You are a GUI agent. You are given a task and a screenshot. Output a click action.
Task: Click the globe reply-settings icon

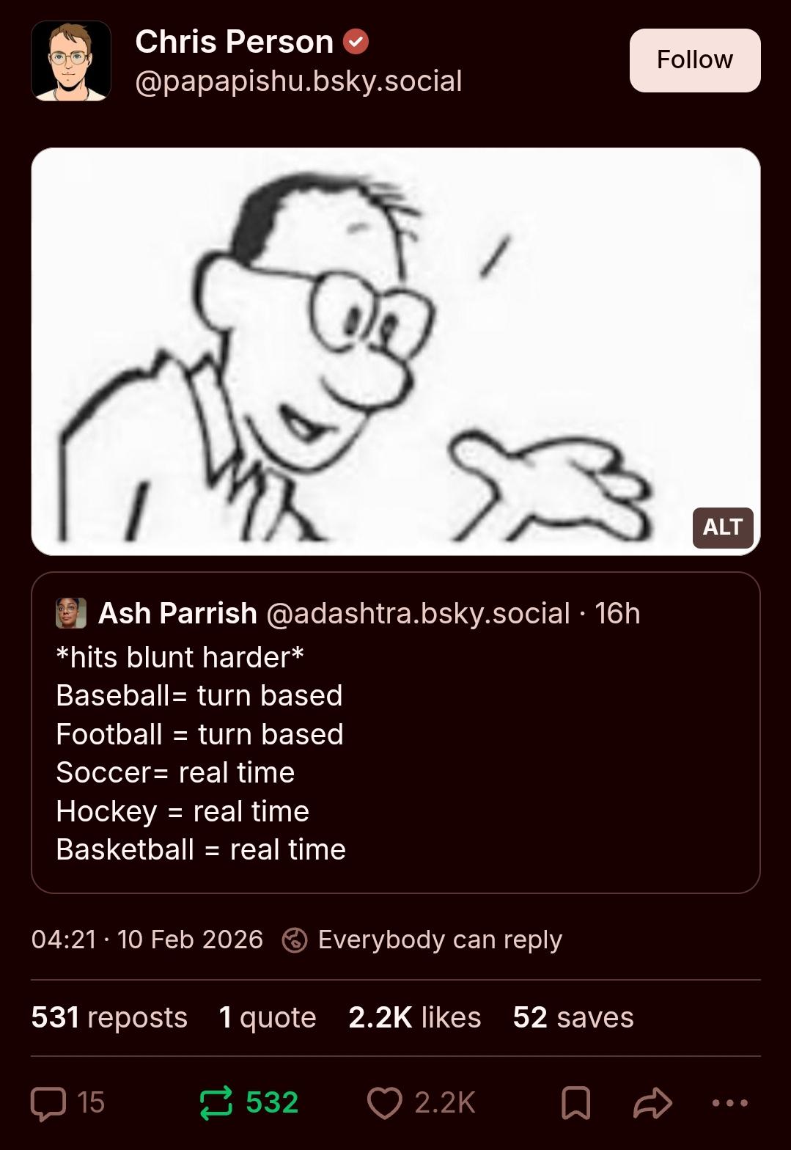click(295, 940)
